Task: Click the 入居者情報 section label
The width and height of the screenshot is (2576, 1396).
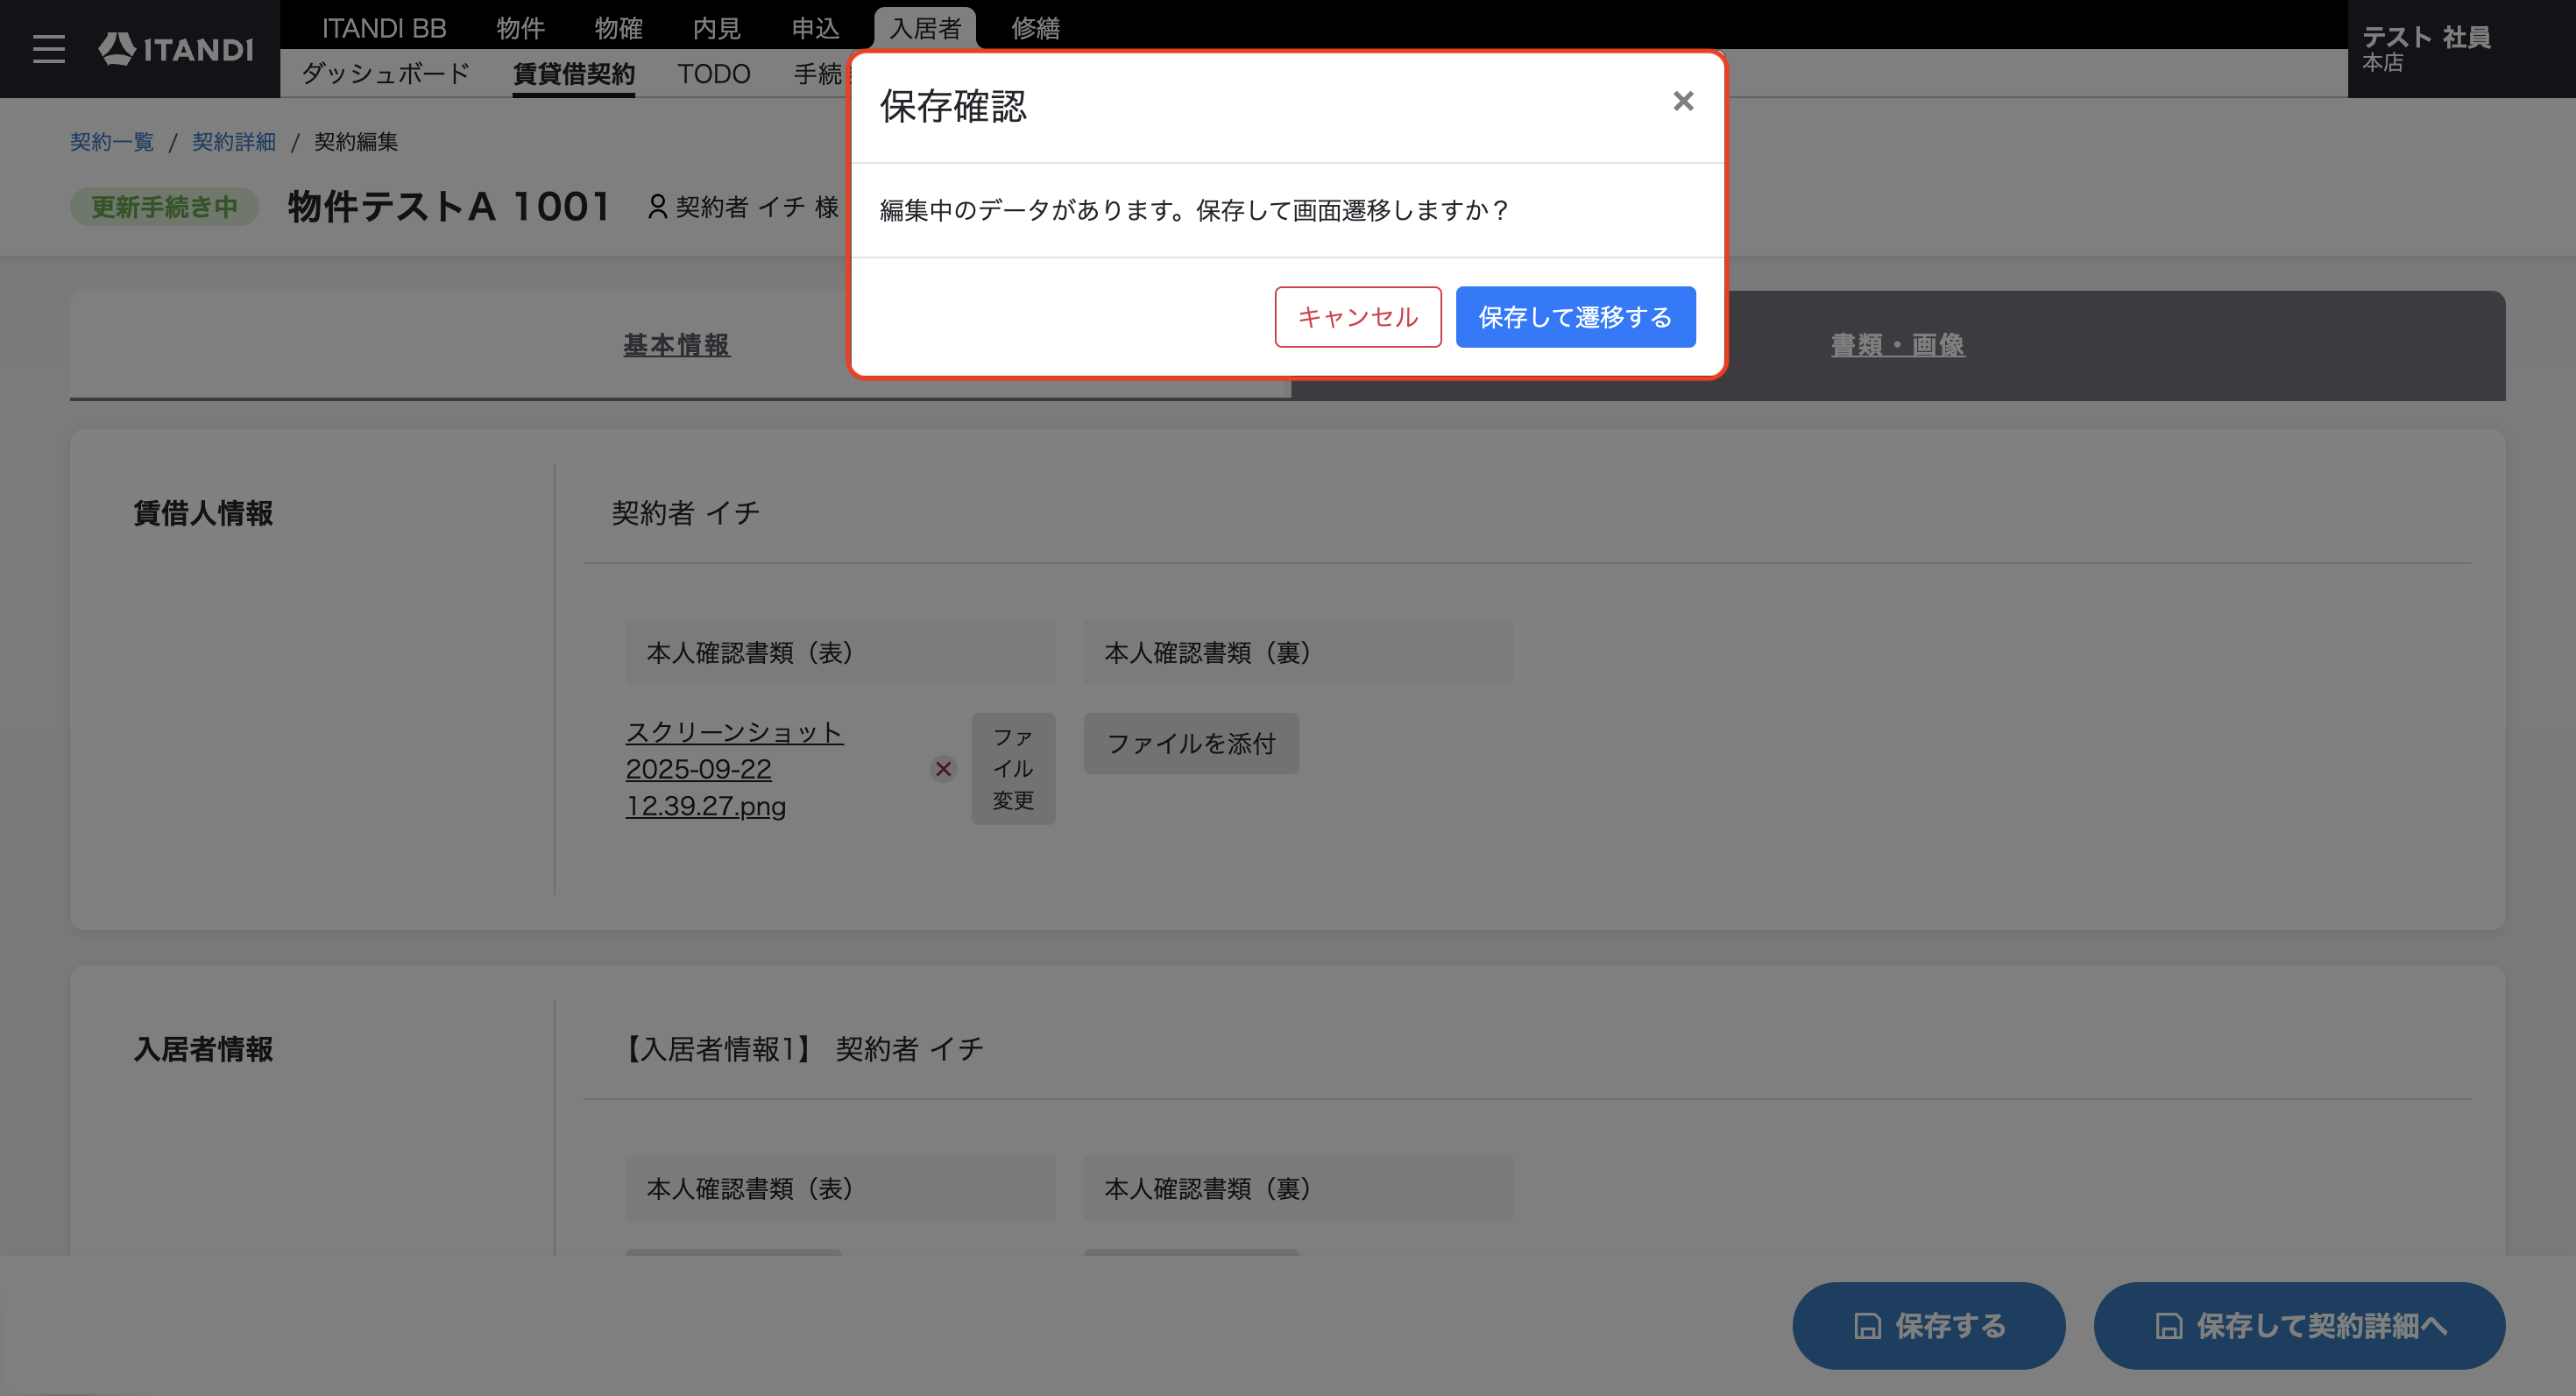Action: pyautogui.click(x=203, y=1049)
